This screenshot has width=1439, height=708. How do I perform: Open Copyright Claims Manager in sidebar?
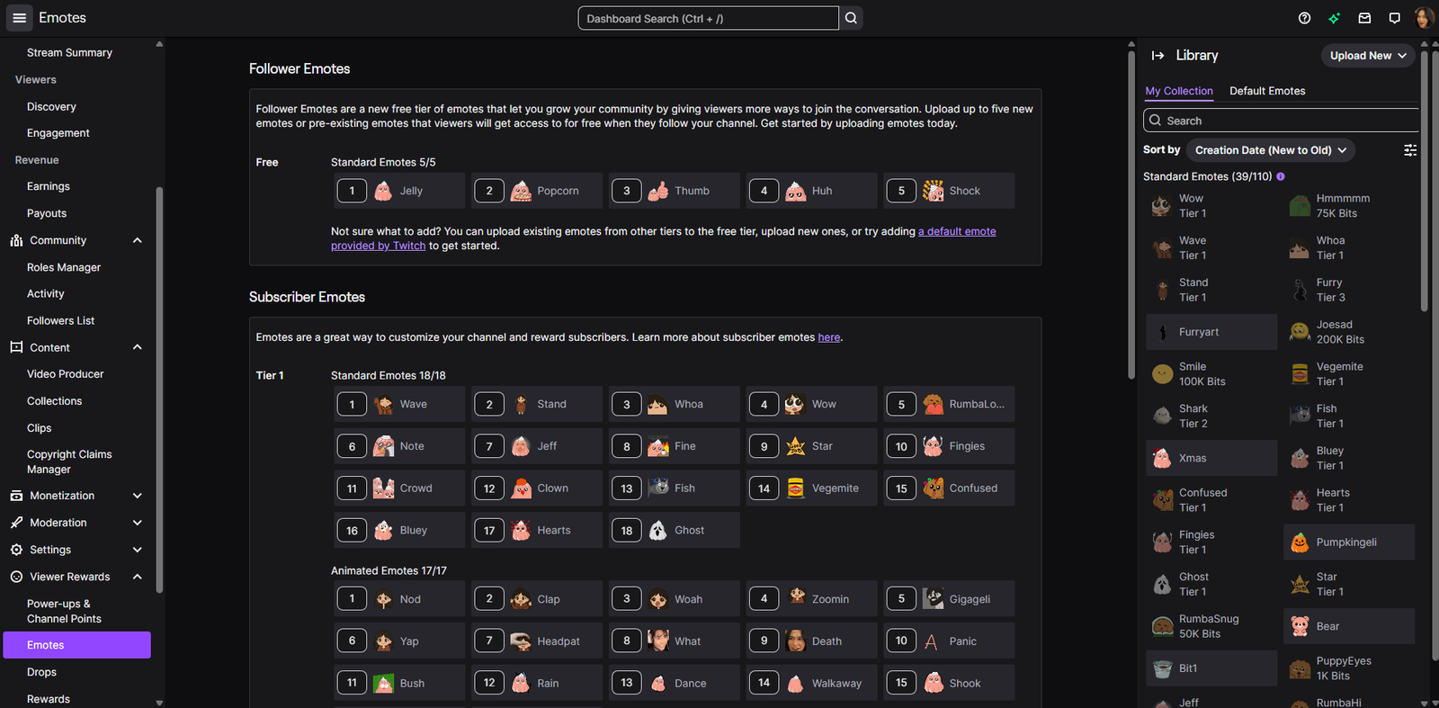click(69, 462)
